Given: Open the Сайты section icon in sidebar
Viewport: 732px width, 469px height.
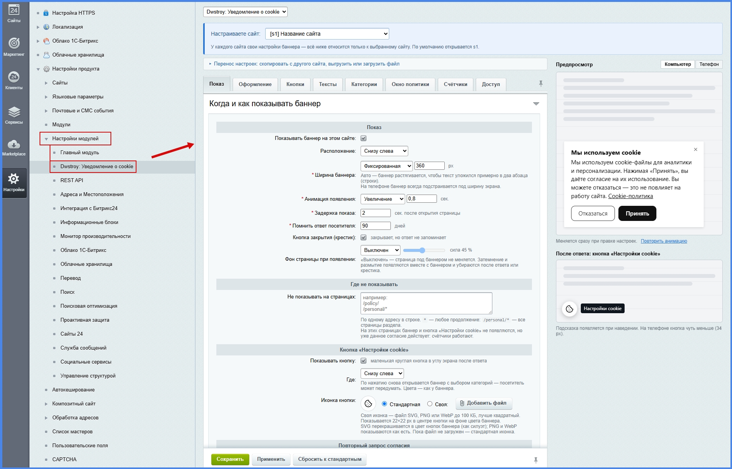Looking at the screenshot, I should point(14,10).
